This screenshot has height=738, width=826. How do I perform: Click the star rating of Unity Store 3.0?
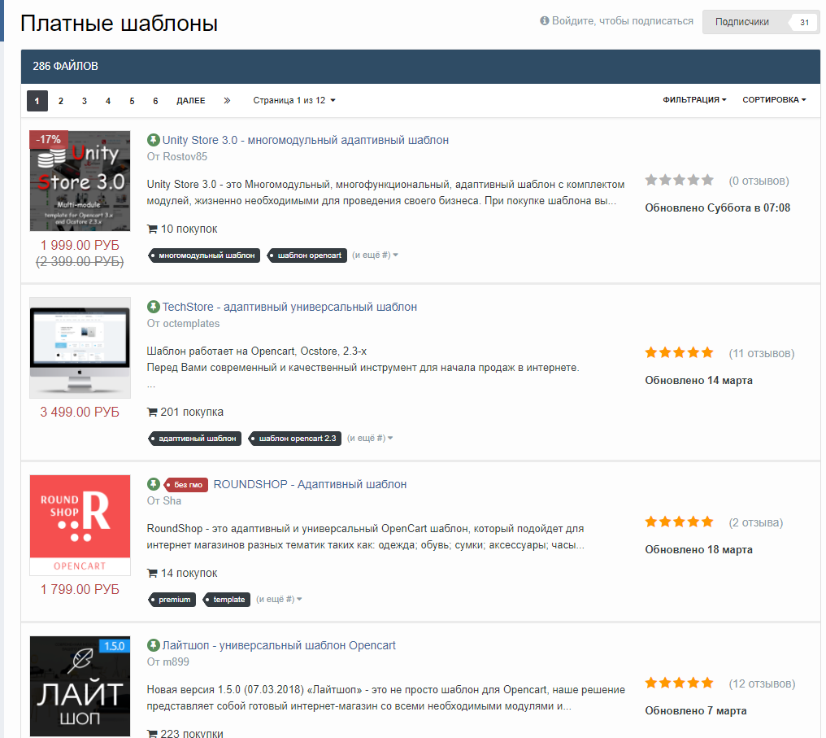tap(679, 181)
